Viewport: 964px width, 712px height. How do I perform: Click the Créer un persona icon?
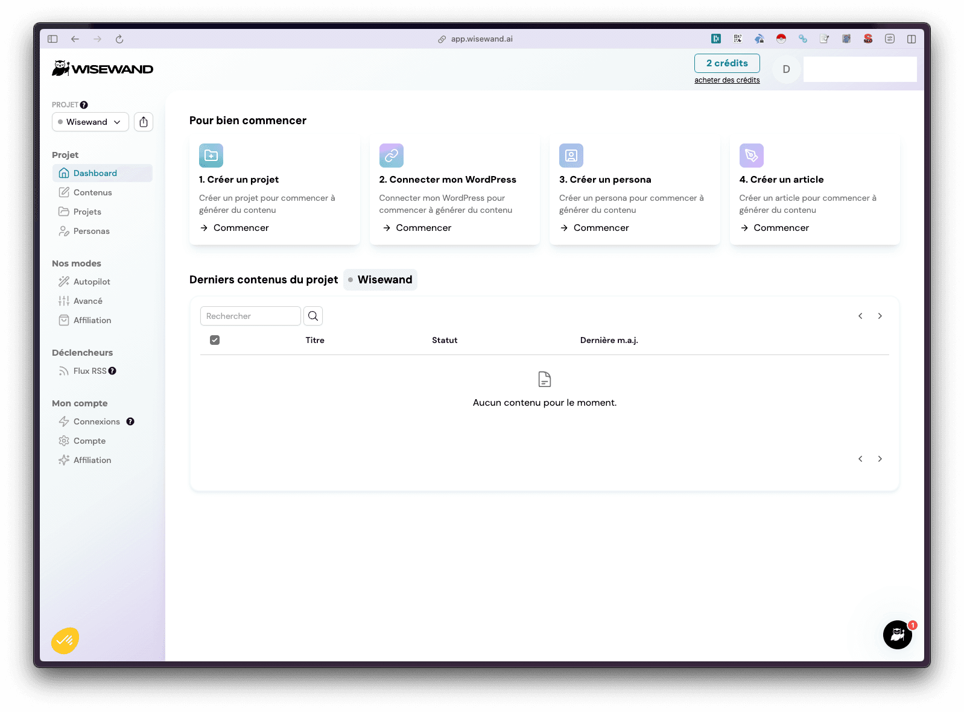(x=571, y=156)
